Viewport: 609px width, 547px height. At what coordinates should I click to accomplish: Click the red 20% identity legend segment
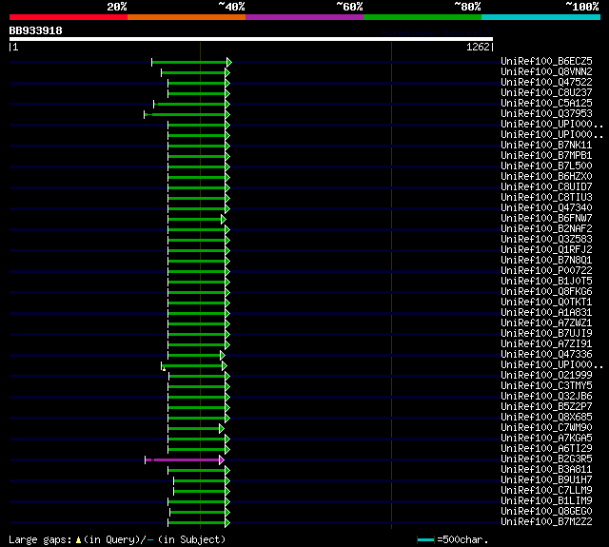click(x=69, y=17)
